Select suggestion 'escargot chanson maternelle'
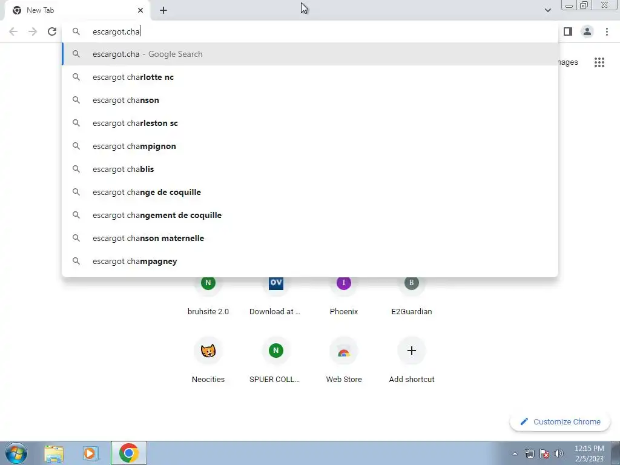The width and height of the screenshot is (620, 465). point(310,238)
